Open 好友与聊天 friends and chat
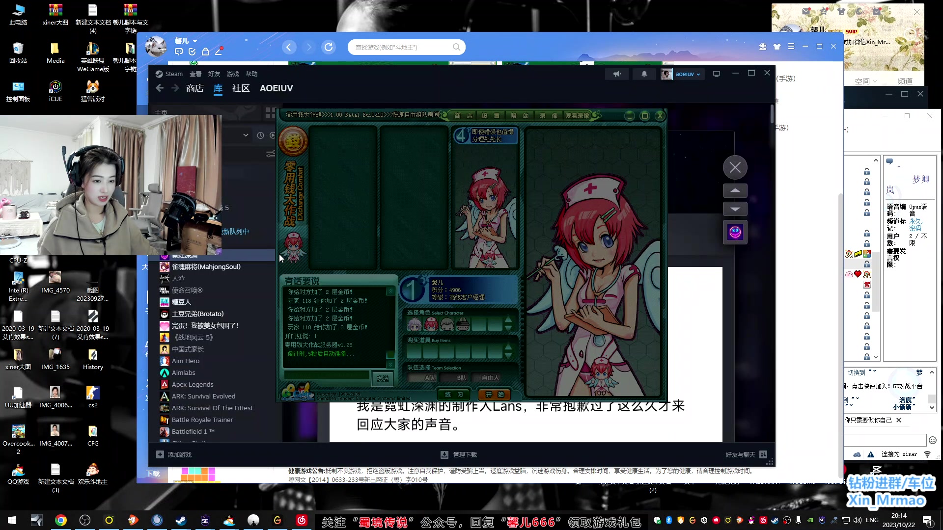 point(746,455)
